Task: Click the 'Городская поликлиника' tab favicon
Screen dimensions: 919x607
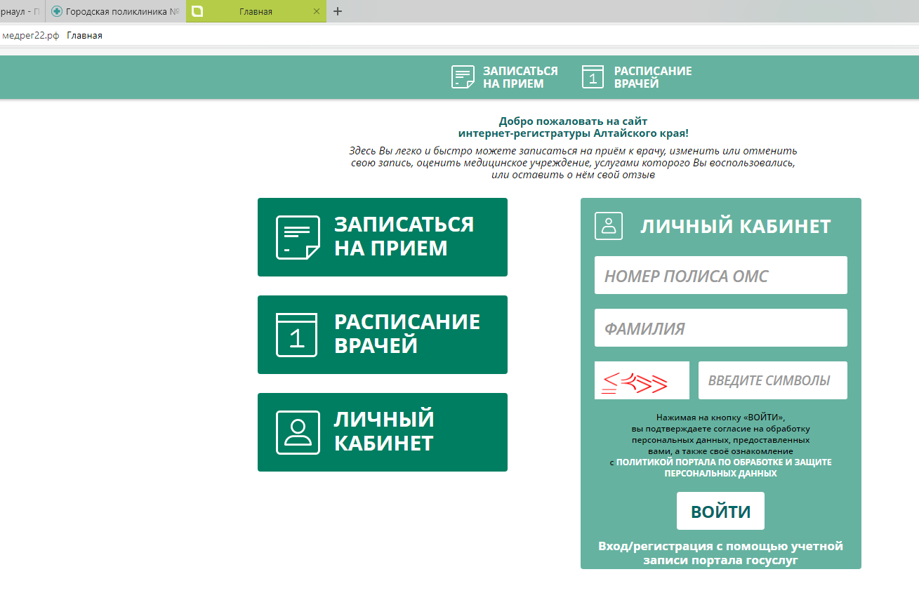Action: click(x=57, y=11)
